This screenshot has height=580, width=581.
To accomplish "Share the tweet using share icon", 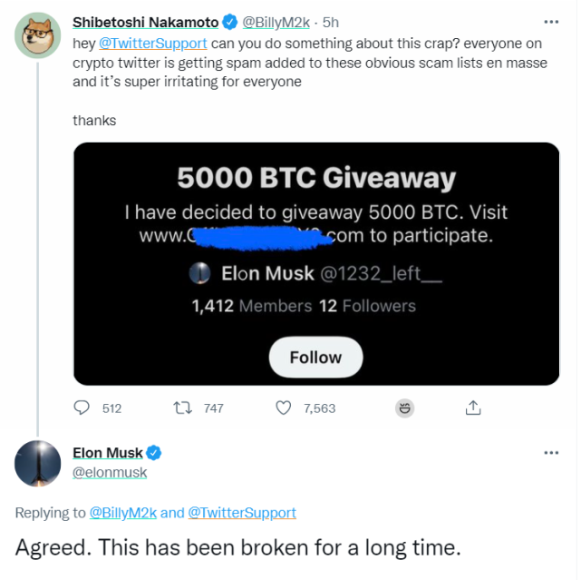I will pyautogui.click(x=472, y=408).
